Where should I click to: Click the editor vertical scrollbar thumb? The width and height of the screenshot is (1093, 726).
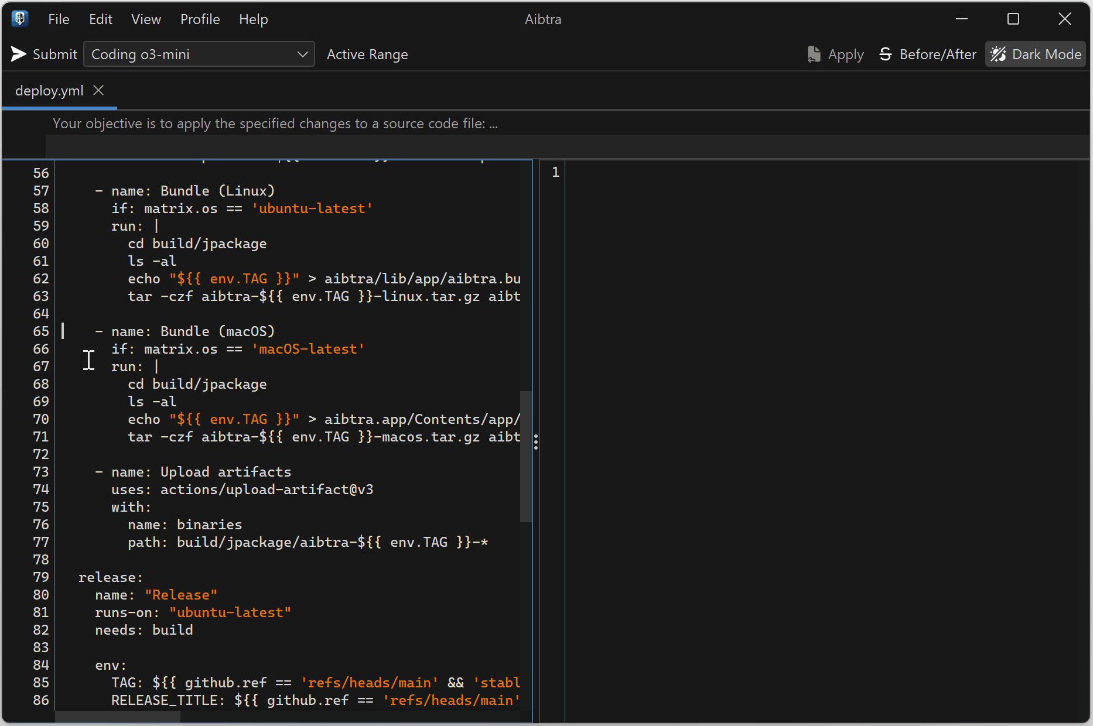[x=525, y=457]
